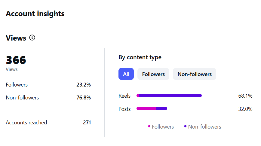Viewport: 261px width, 146px height.
Task: Click the purple Non-followers legend dot
Action: pyautogui.click(x=185, y=126)
